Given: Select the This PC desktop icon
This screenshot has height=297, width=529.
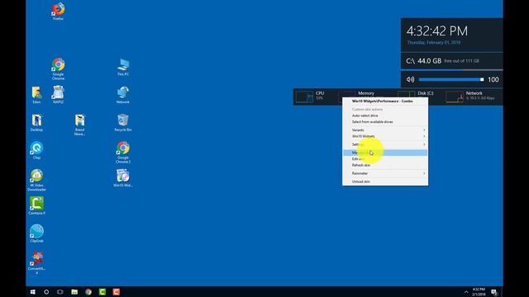Looking at the screenshot, I should tap(123, 67).
